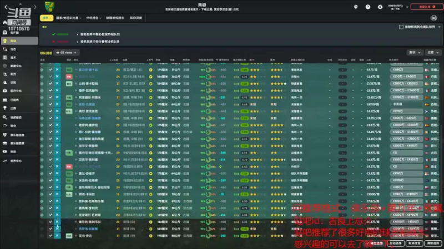Expand the 分析报告 dropdown
444x249 pixels.
93,18
